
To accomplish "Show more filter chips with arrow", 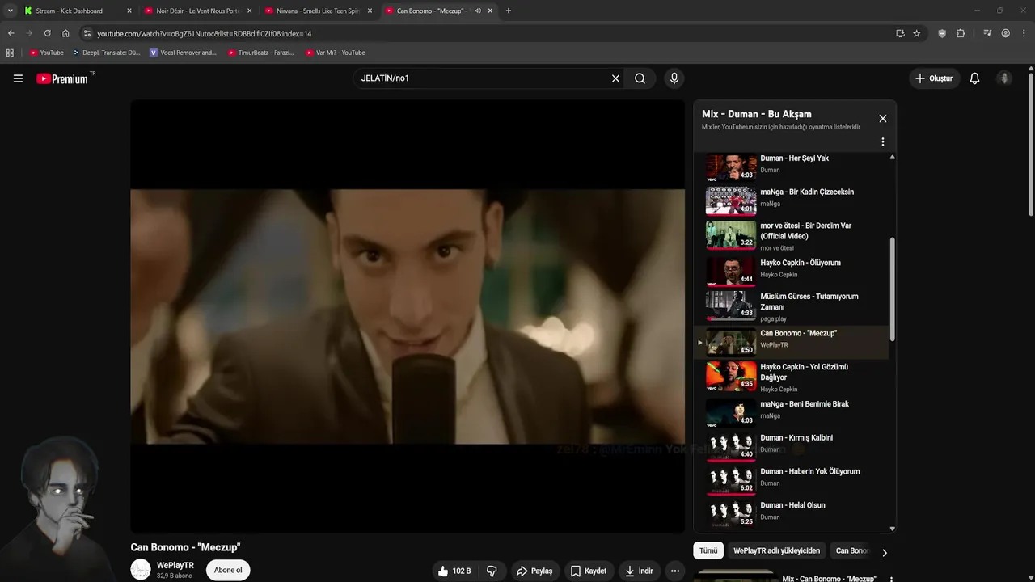I will pyautogui.click(x=884, y=553).
